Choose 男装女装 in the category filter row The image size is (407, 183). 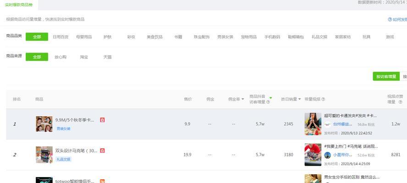click(225, 37)
